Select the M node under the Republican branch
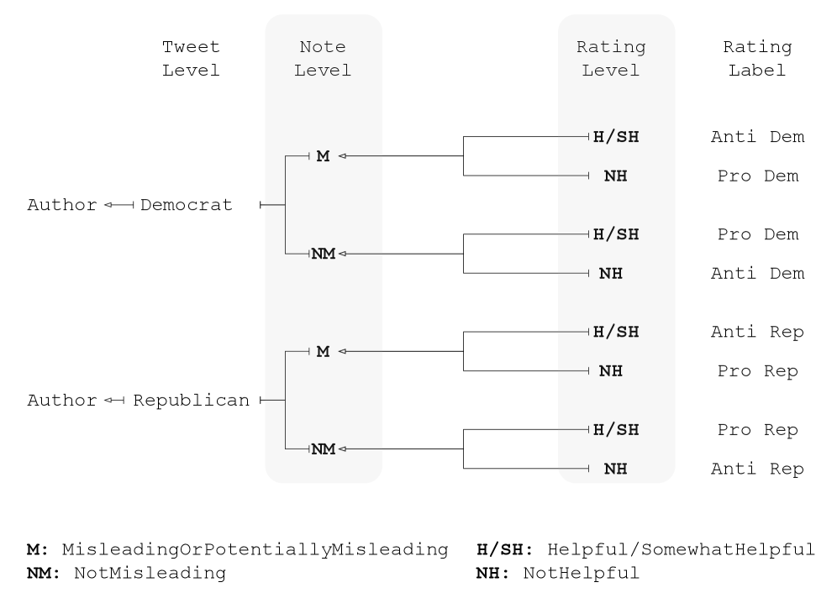The width and height of the screenshot is (837, 593). click(323, 352)
